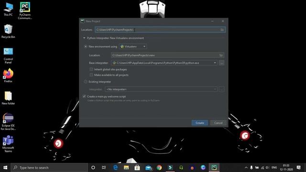
Task: Click the existing interpreter ellipsis button
Action: 221,89
